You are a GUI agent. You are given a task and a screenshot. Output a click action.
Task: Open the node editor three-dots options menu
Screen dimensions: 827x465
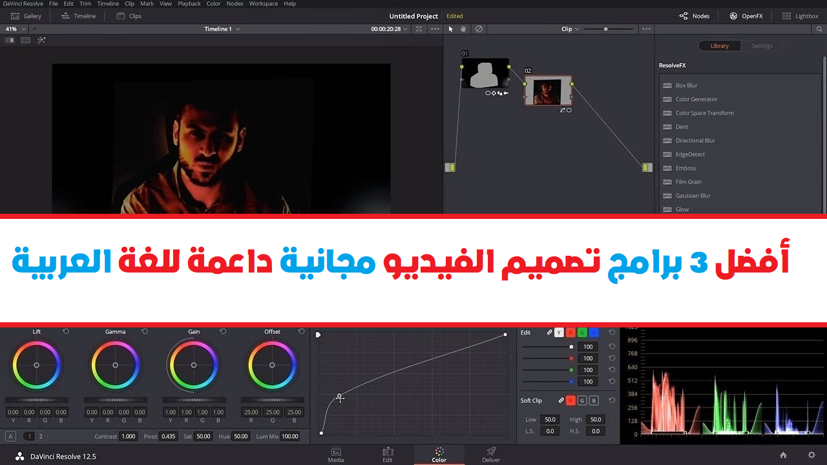646,29
